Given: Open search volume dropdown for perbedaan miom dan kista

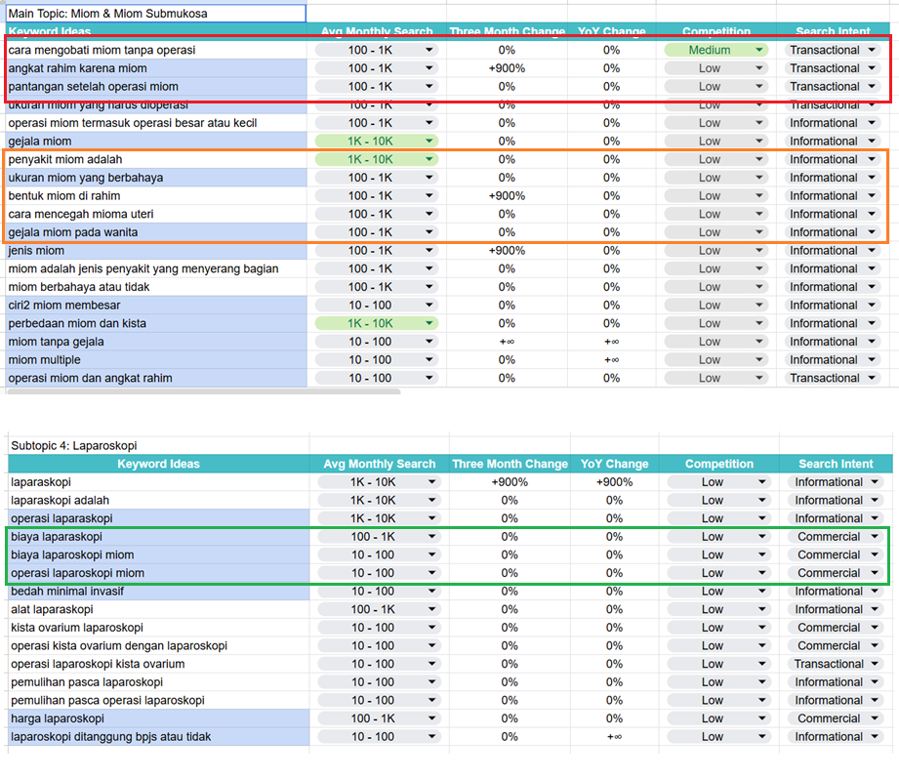Looking at the screenshot, I should [x=377, y=323].
